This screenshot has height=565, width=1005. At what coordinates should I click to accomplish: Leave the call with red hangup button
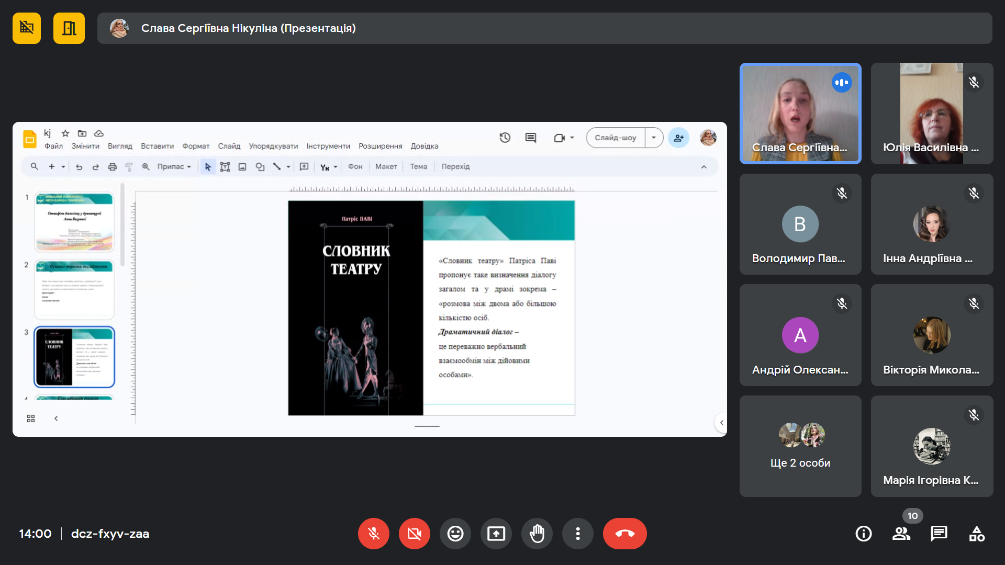tap(624, 534)
